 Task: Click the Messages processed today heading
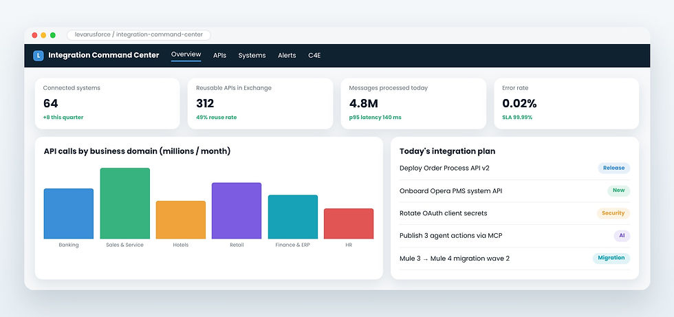click(388, 88)
